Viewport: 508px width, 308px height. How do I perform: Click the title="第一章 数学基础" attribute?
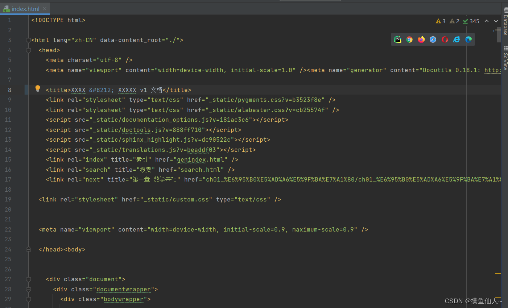tap(144, 179)
